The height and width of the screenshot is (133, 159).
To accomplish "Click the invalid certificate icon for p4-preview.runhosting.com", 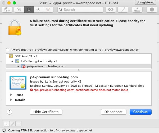I will (x=23, y=66).
